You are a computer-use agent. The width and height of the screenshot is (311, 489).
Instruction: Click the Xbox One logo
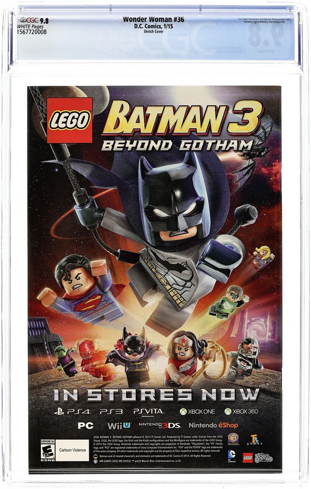[x=197, y=412]
